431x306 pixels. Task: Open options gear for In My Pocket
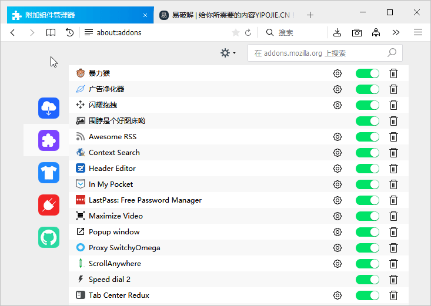pyautogui.click(x=338, y=184)
